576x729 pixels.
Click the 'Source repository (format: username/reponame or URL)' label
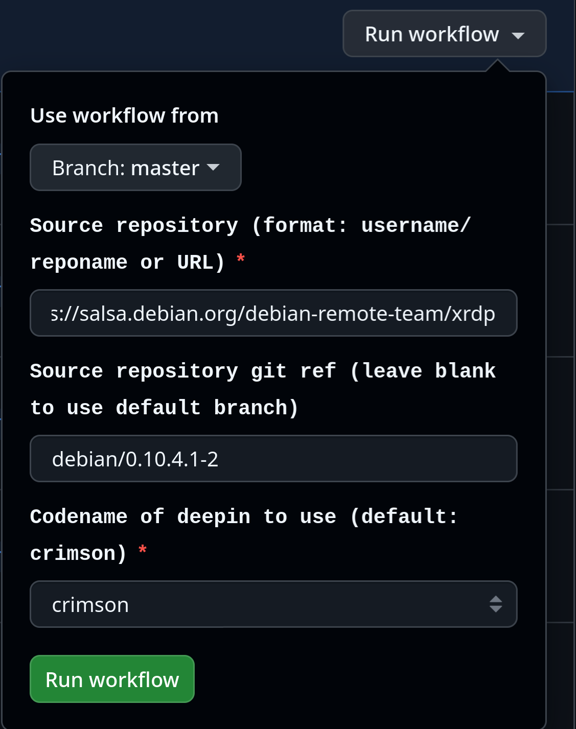(250, 244)
